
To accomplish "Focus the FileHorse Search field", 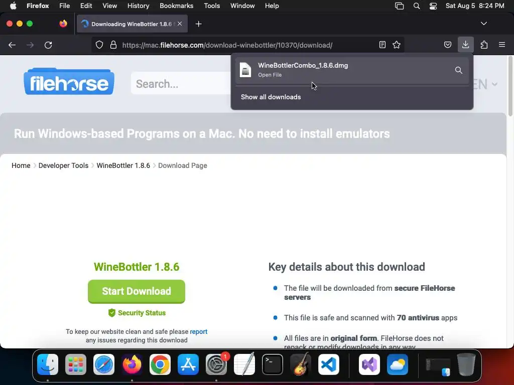I will (181, 84).
